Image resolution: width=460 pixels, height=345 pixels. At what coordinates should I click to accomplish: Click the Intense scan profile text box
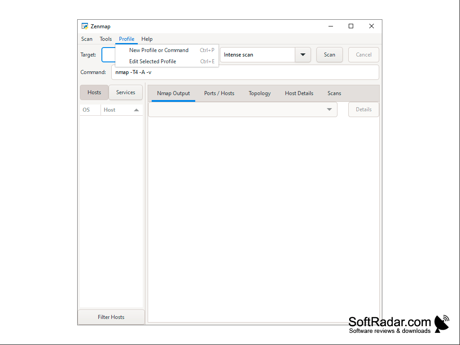pos(258,55)
